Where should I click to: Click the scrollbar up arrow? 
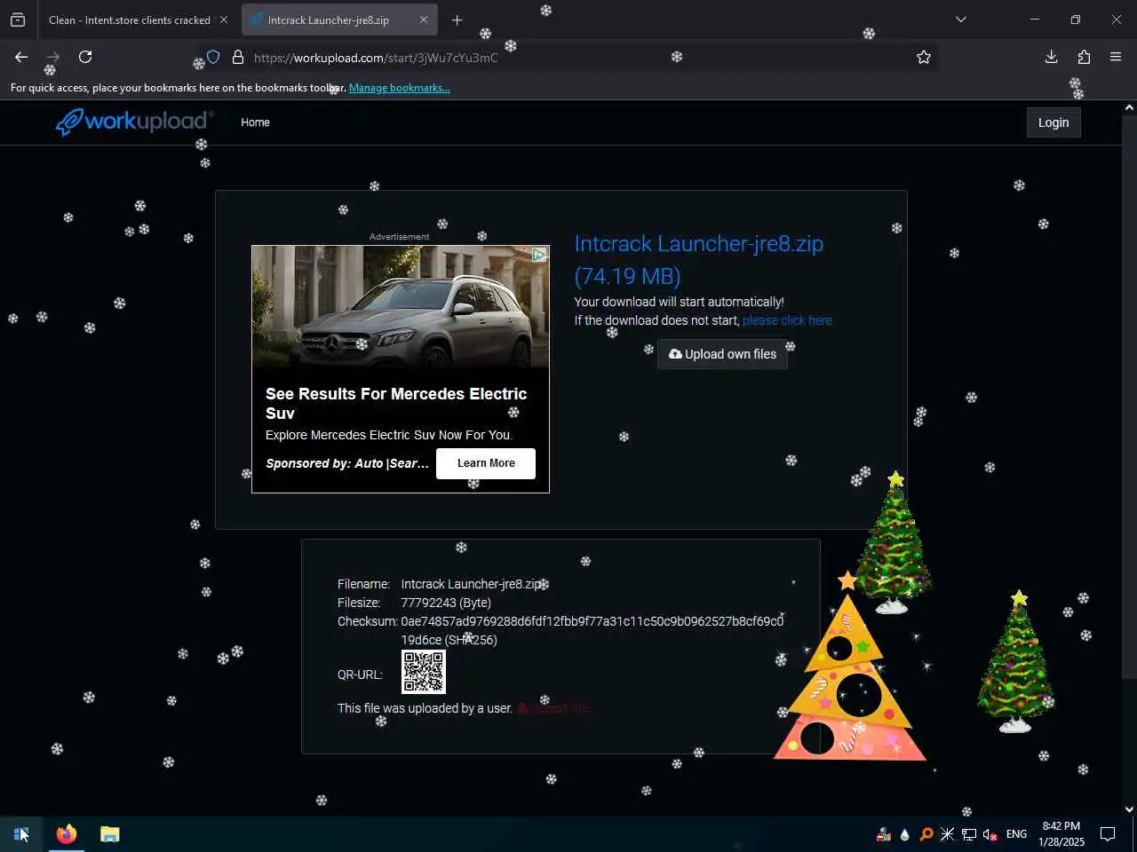pyautogui.click(x=1129, y=107)
